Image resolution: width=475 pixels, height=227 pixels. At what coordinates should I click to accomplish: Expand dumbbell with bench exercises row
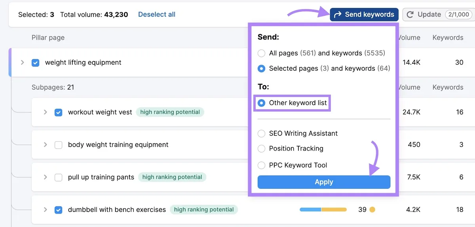coord(46,210)
